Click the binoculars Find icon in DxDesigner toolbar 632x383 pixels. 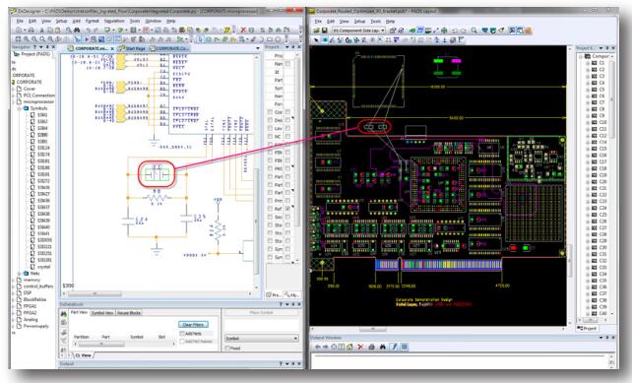(77, 30)
